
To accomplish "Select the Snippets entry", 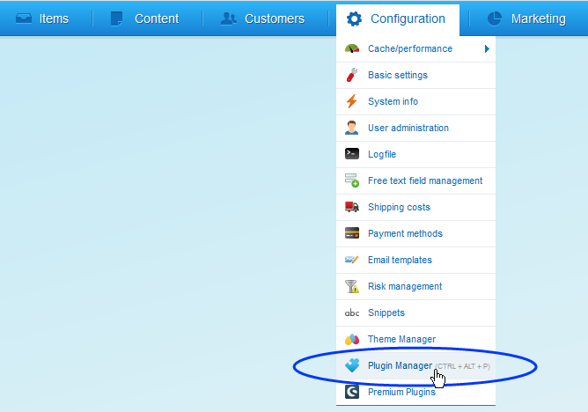I will click(415, 313).
